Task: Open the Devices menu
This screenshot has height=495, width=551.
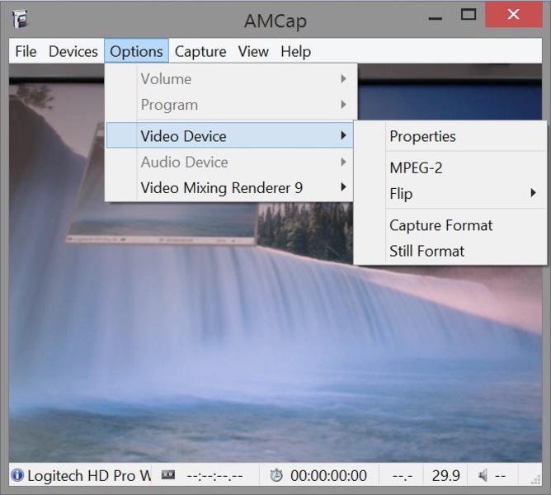Action: coord(73,51)
